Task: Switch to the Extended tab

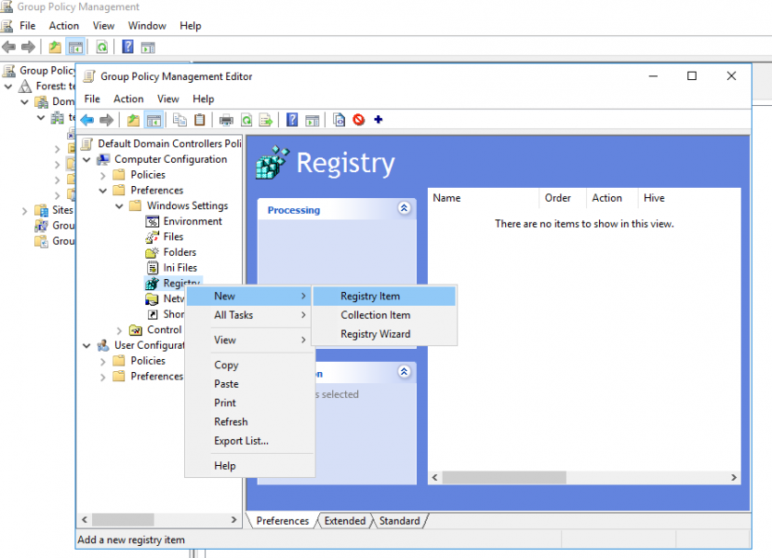Action: [345, 521]
